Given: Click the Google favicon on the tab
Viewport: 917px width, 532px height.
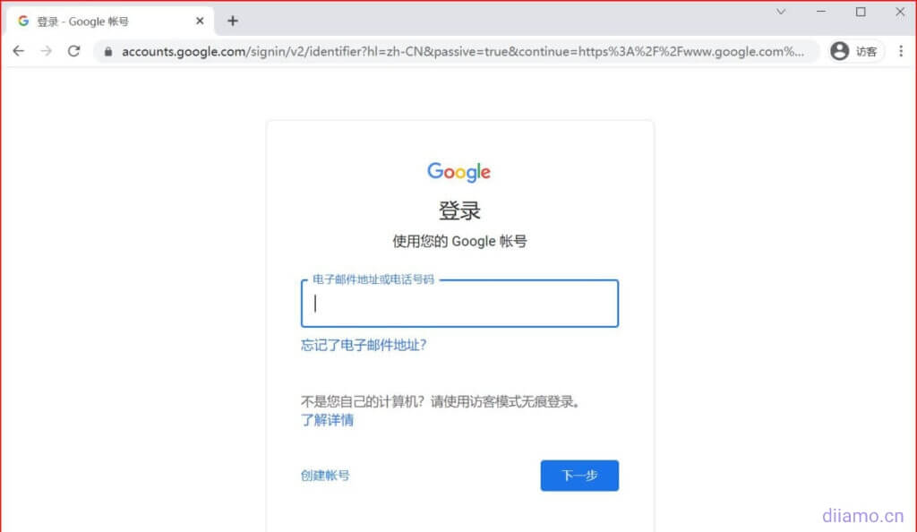Looking at the screenshot, I should (x=23, y=21).
